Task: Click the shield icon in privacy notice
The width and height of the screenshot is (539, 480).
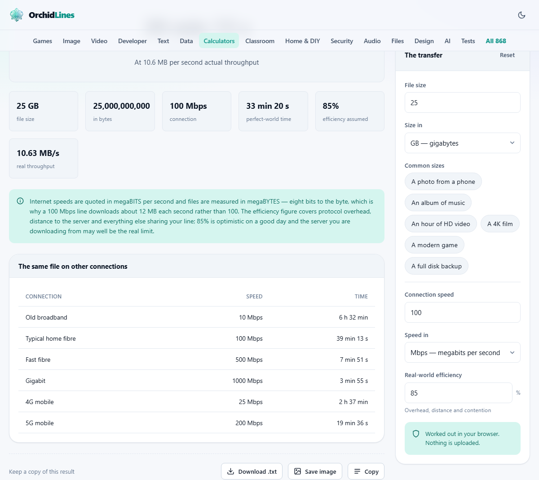Action: [x=416, y=434]
